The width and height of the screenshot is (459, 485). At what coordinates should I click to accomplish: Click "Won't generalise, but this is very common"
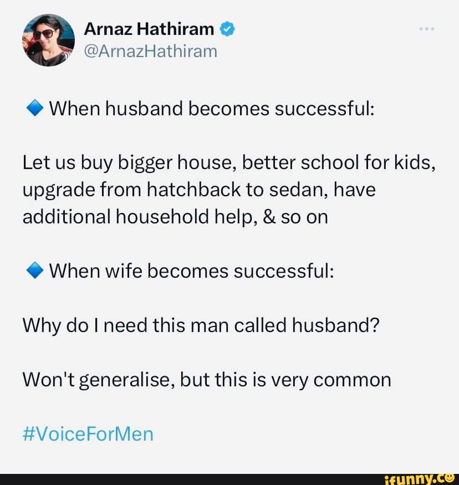click(207, 380)
